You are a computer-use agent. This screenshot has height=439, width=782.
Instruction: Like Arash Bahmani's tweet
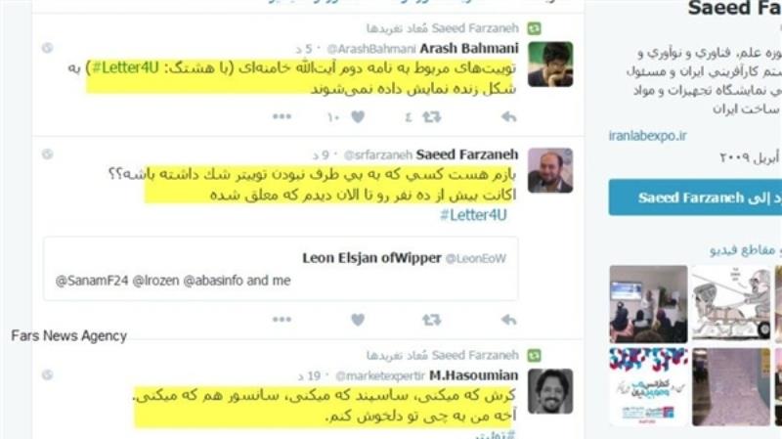(358, 117)
